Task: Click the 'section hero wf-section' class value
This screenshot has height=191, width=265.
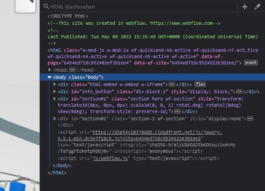Action: click(x=162, y=99)
